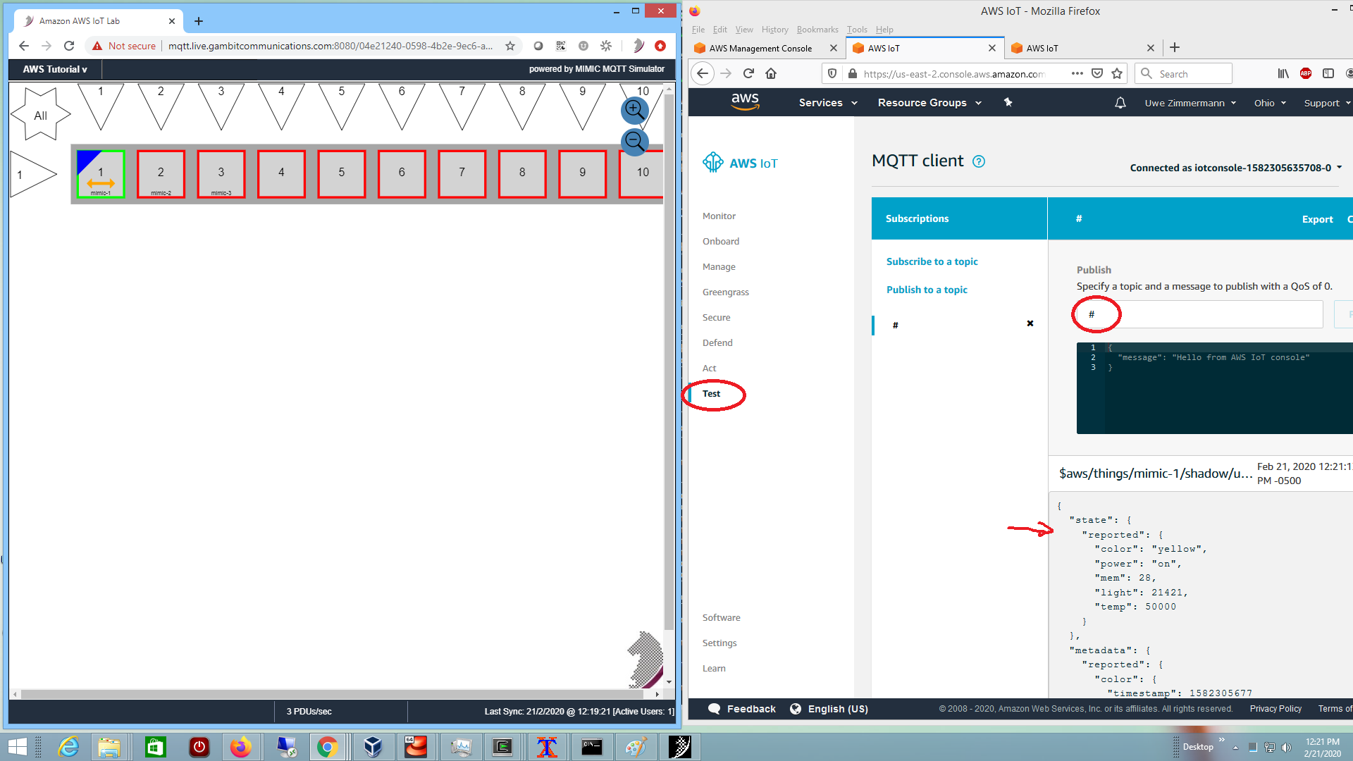
Task: Select agent square 1 labeled mimic-1
Action: point(101,174)
